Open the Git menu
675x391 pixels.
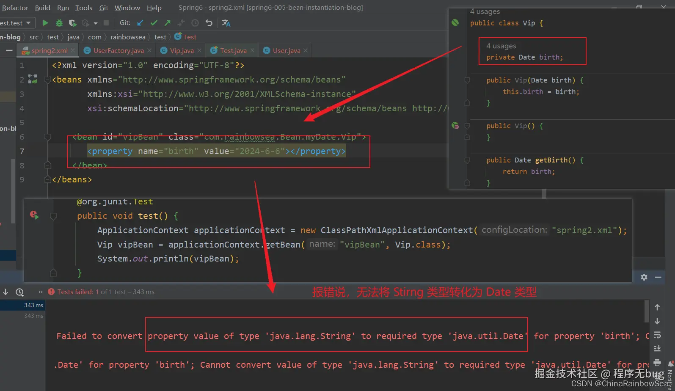point(104,8)
